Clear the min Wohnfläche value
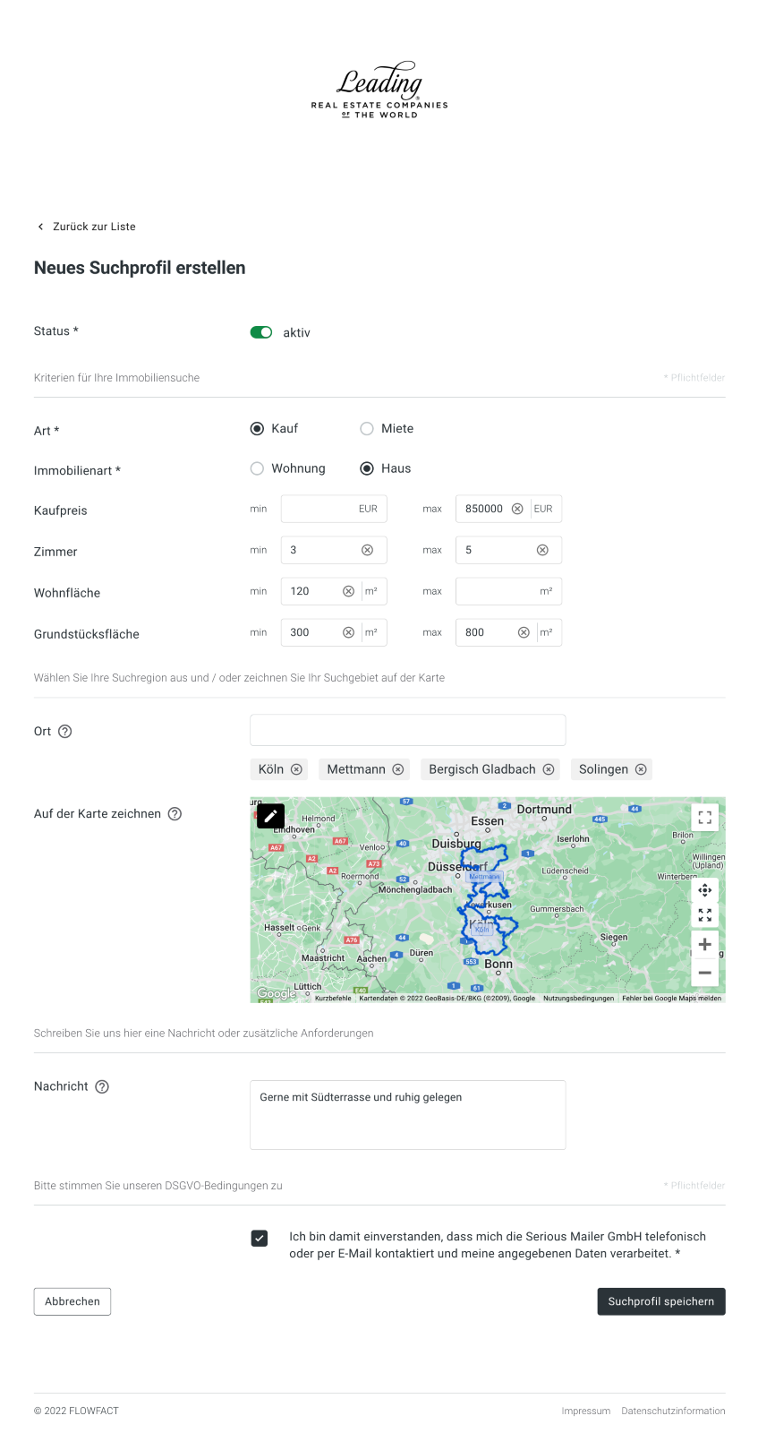 tap(349, 591)
